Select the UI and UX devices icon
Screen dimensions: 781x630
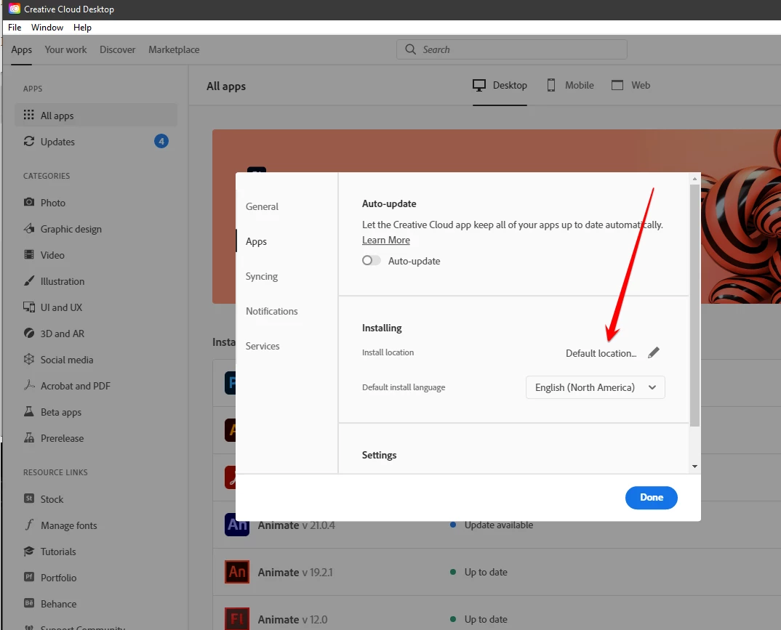coord(29,307)
